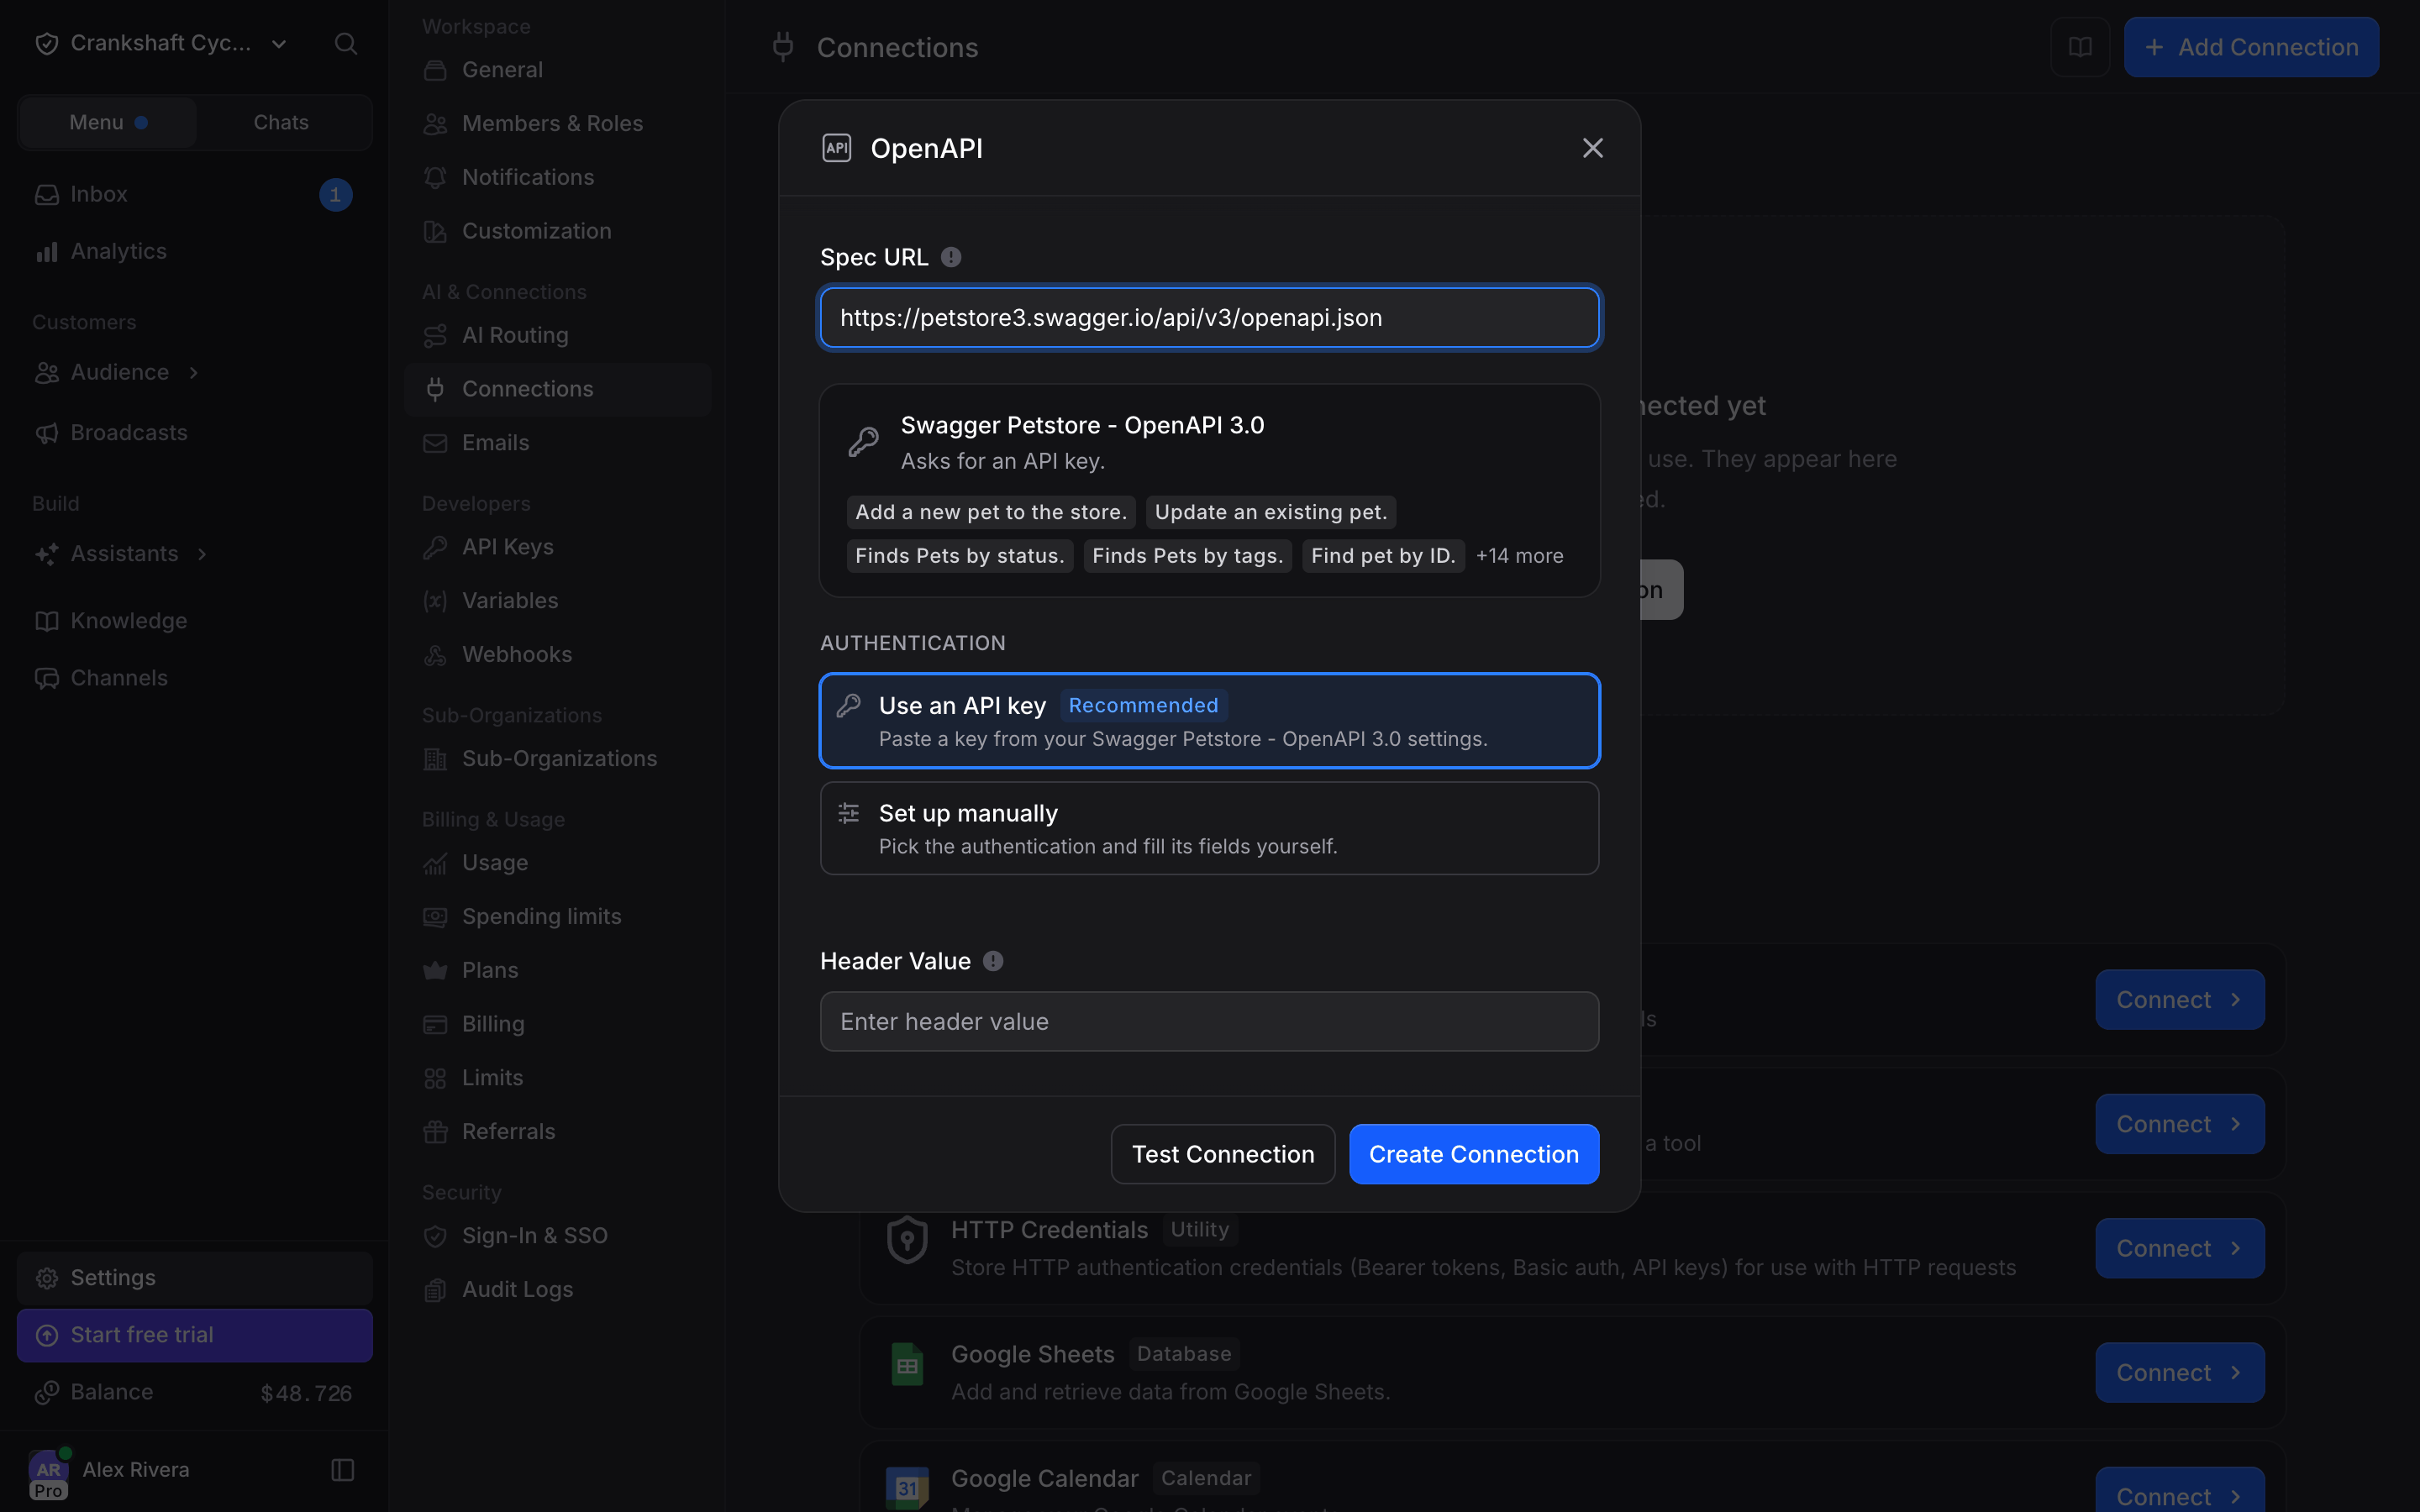
Task: Click the HTTP Credentials shield icon
Action: point(907,1240)
